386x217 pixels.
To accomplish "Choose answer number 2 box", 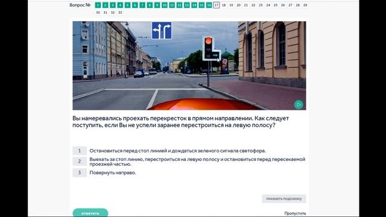I will 80,162.
